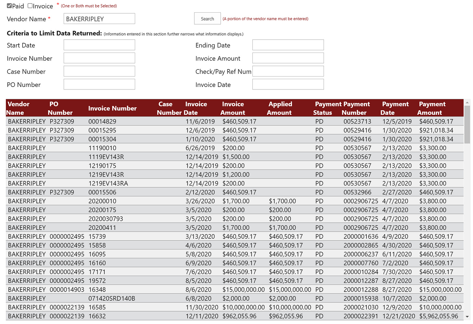Click payment number 2000001636
Screen dimensions: 473x324
[361, 237]
